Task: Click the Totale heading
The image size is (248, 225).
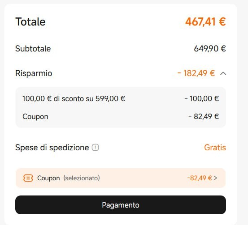Action: click(30, 22)
